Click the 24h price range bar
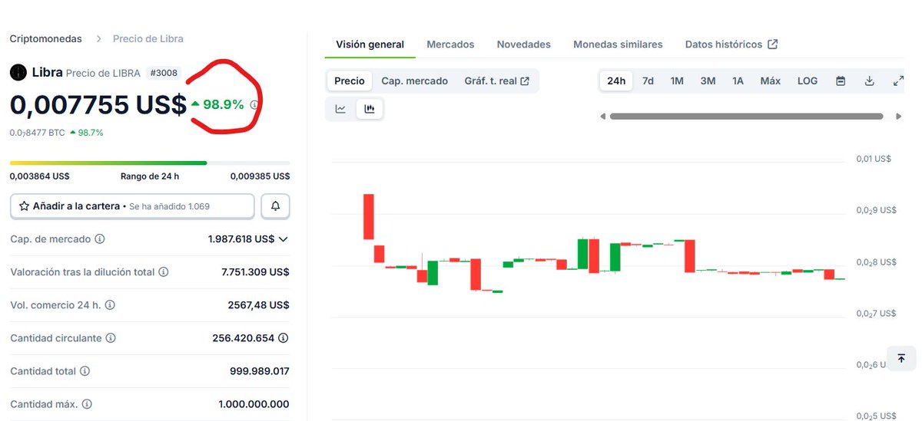The image size is (922, 421). [150, 163]
